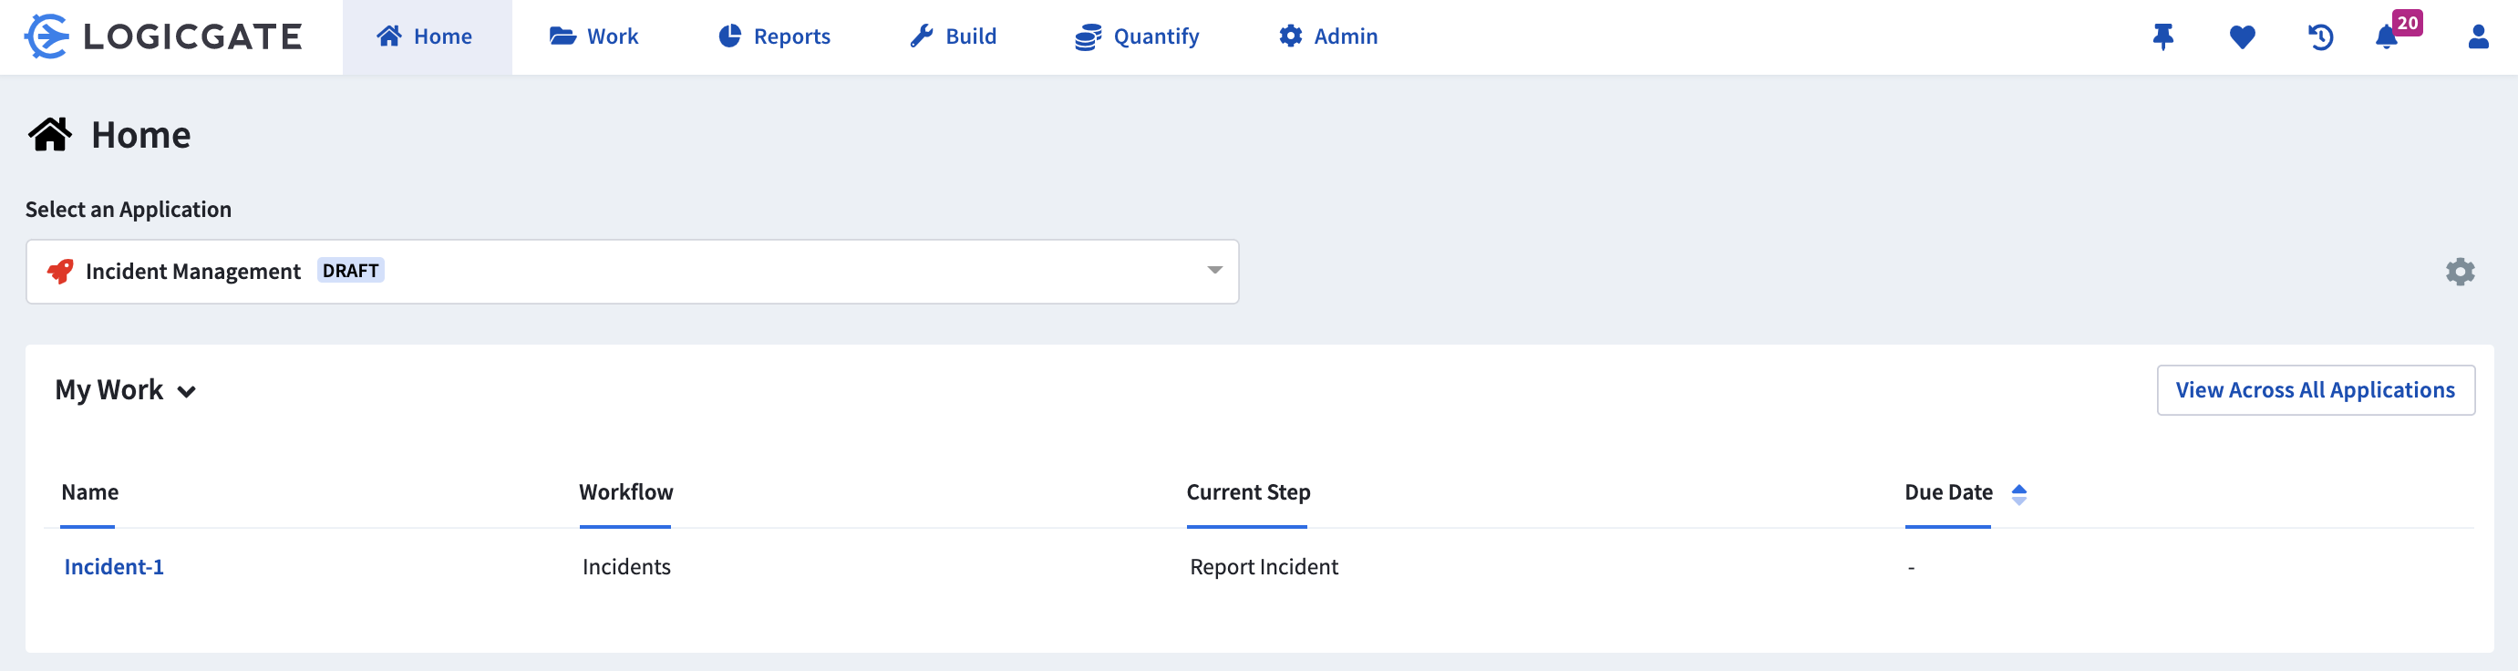Expand the My Work chevron
2518x671 pixels.
coord(186,391)
